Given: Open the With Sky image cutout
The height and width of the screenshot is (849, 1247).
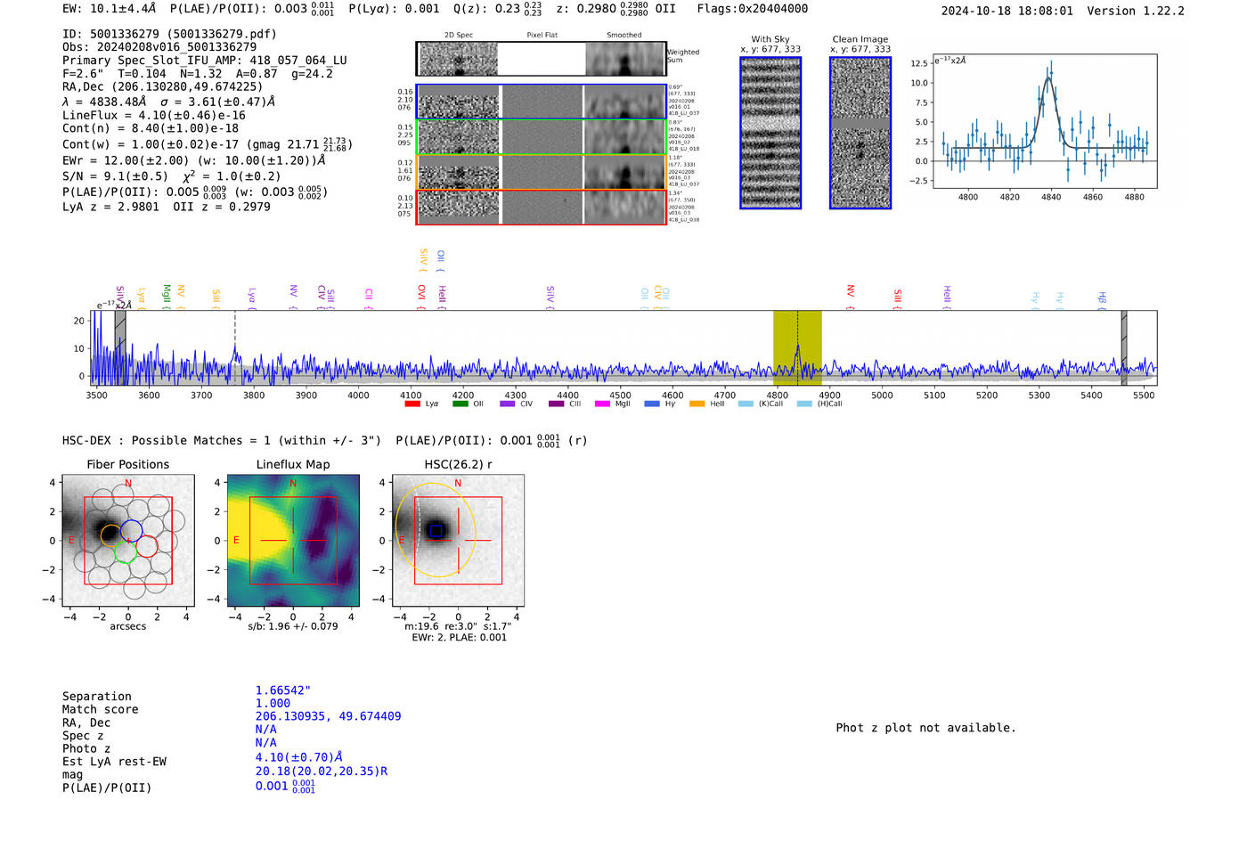Looking at the screenshot, I should pyautogui.click(x=770, y=133).
